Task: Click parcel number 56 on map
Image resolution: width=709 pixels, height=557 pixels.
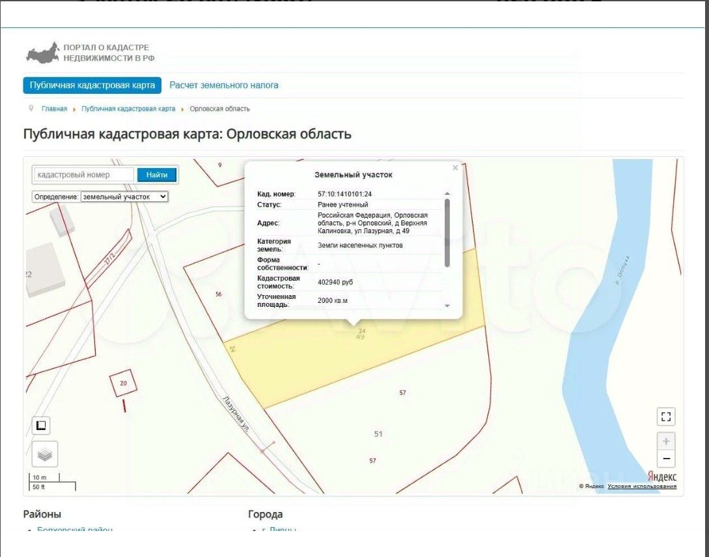Action: pos(218,294)
